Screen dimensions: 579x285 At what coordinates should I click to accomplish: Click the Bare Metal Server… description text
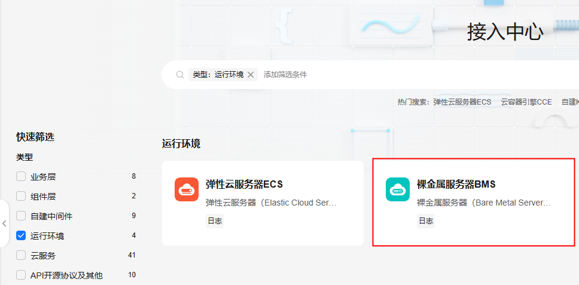point(484,203)
